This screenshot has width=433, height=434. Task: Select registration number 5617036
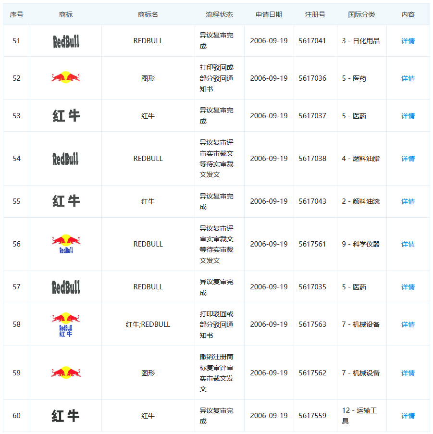click(312, 78)
